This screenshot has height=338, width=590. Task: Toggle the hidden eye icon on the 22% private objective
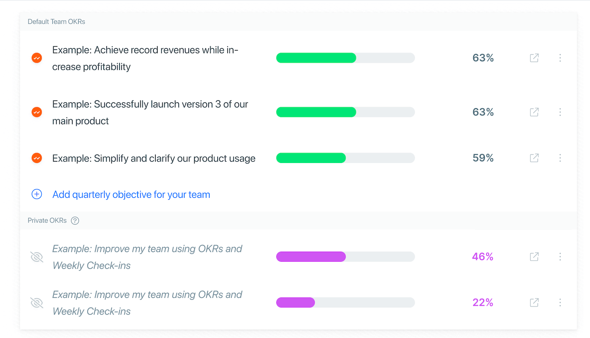click(x=37, y=303)
